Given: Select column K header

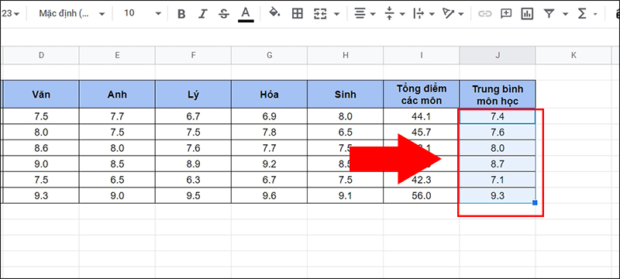Looking at the screenshot, I should pyautogui.click(x=573, y=55).
